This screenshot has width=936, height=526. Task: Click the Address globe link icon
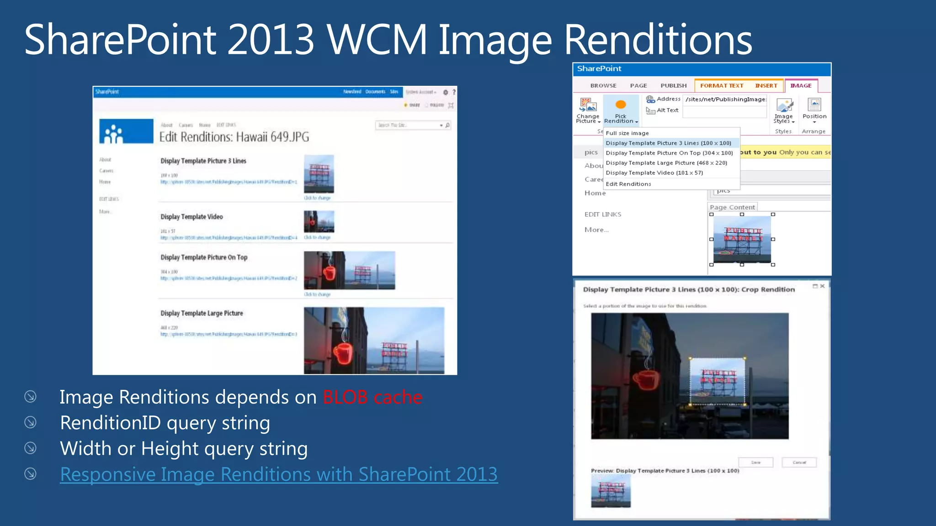[x=650, y=99]
